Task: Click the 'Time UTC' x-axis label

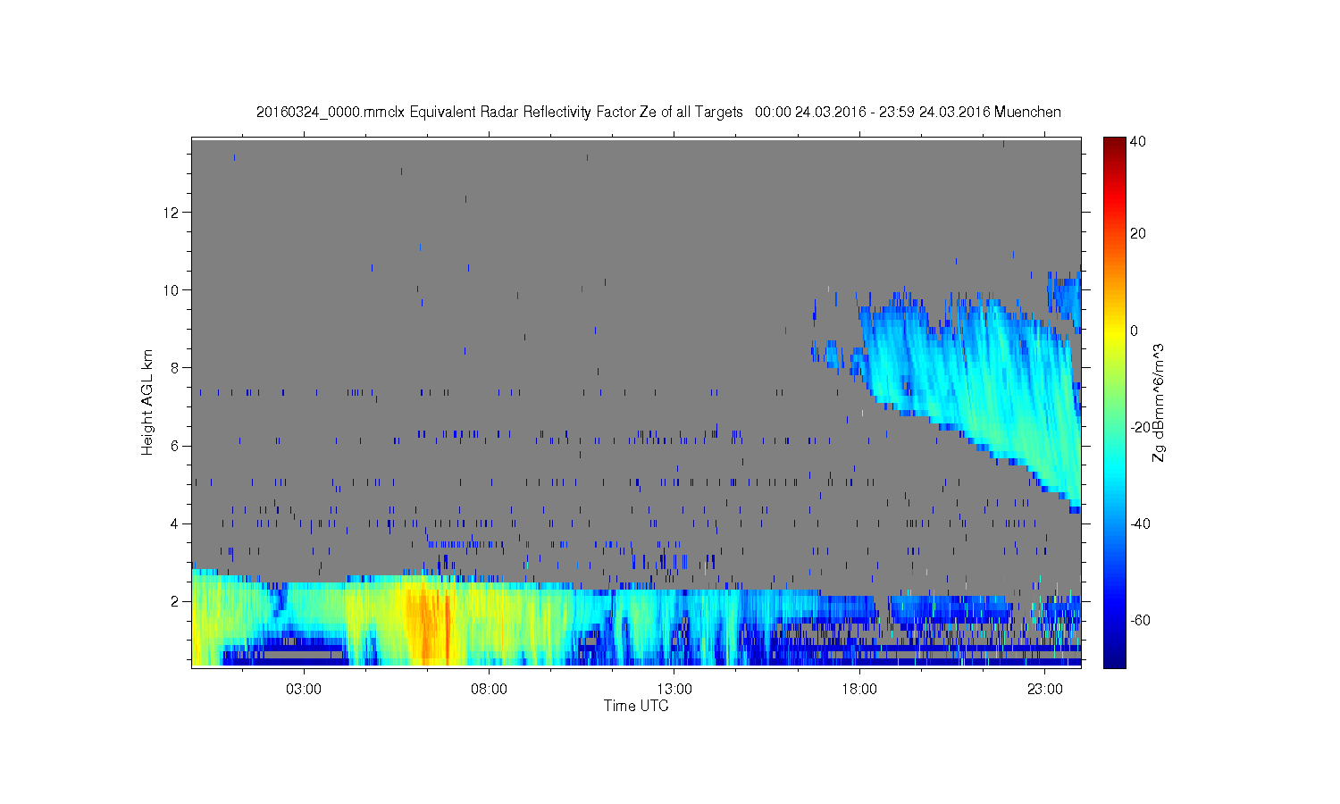Action: [x=636, y=706]
